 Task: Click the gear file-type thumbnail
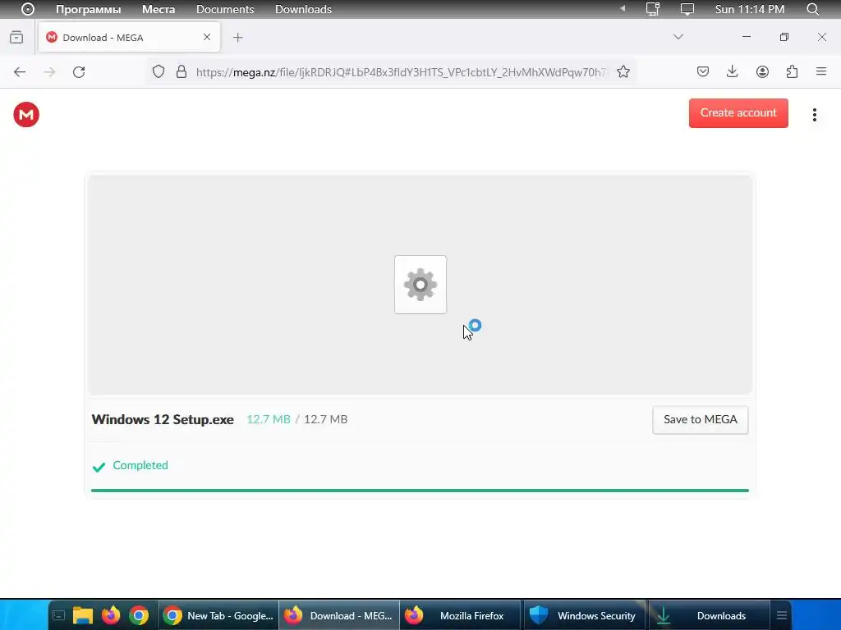[420, 285]
